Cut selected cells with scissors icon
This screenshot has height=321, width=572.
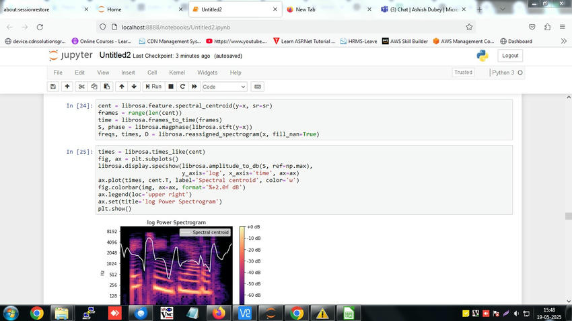pyautogui.click(x=81, y=87)
